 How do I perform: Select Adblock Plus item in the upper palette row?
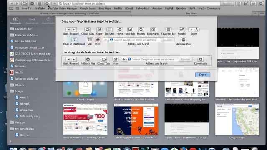tap(184, 41)
